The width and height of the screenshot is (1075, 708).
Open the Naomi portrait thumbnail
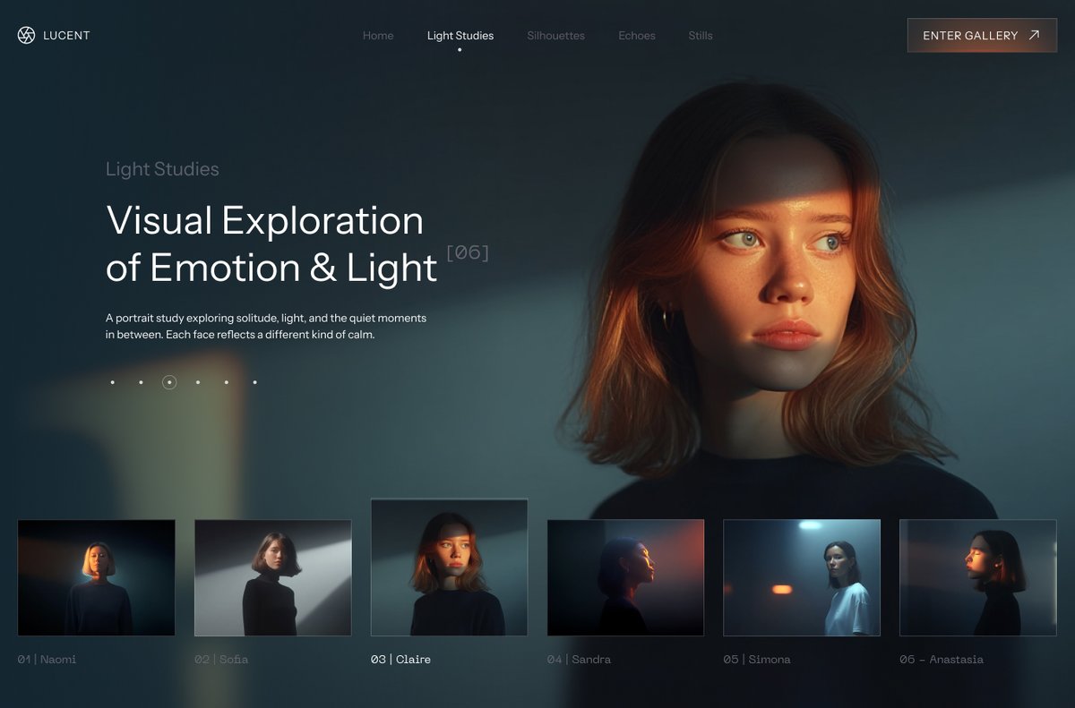click(x=96, y=577)
